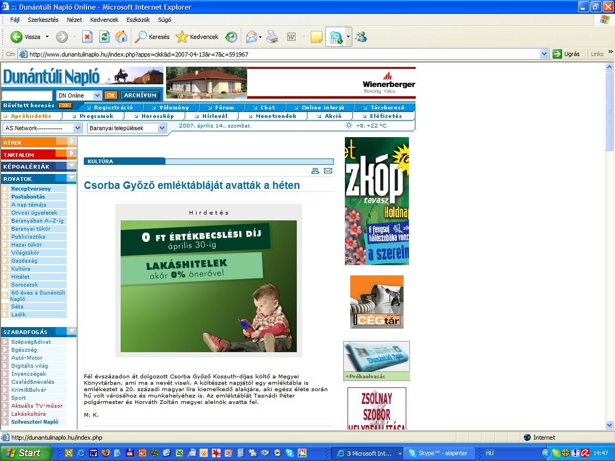615x461 pixels.
Task: Open the Kedvencek favorites star
Action: pos(197,37)
